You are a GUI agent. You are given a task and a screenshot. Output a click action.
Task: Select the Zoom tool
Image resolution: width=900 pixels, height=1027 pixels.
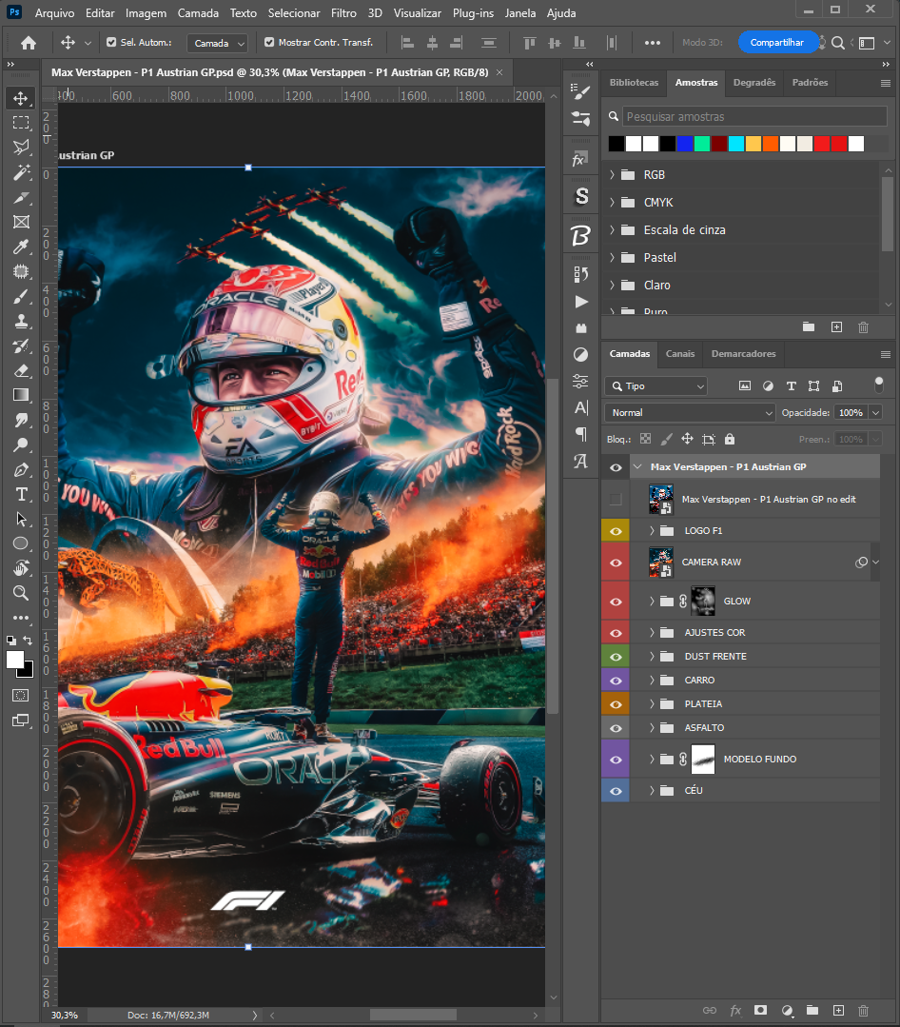21,593
